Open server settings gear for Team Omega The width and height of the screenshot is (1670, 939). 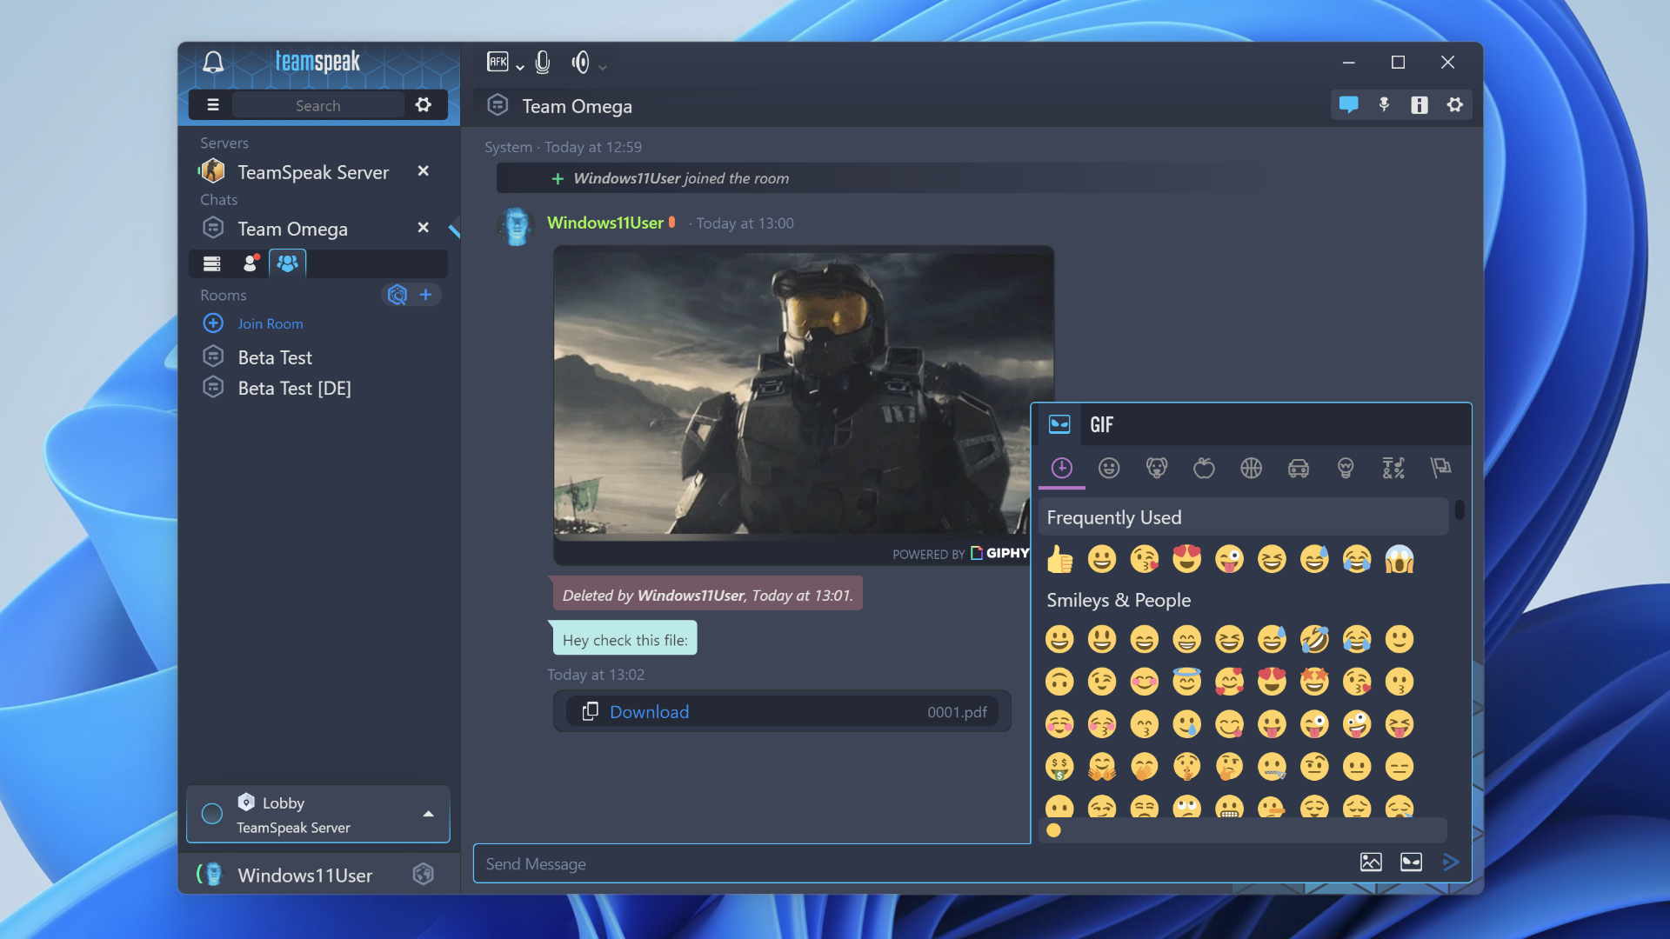point(1456,104)
